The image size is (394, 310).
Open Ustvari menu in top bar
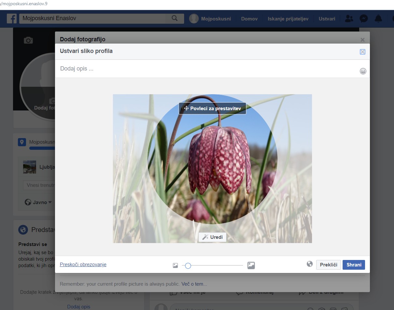(x=327, y=19)
